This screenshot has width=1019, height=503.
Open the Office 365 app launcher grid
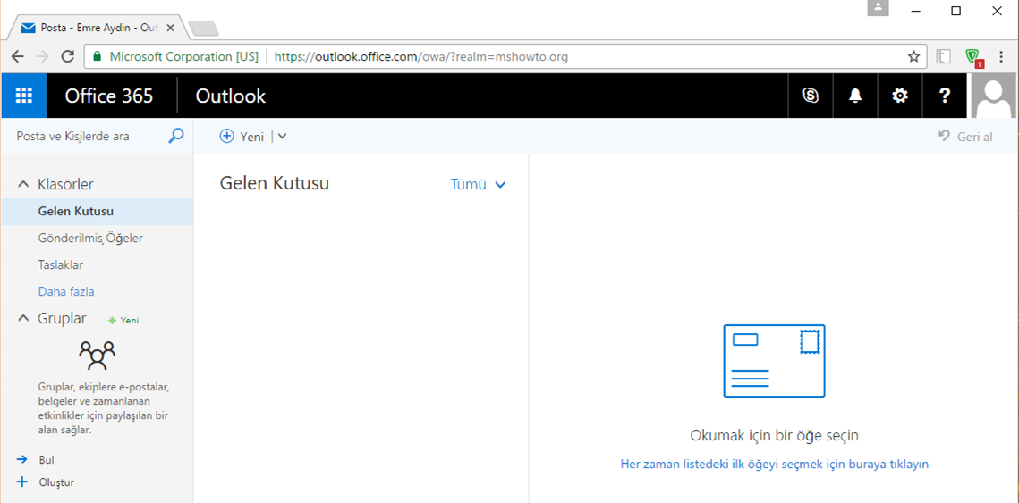24,96
